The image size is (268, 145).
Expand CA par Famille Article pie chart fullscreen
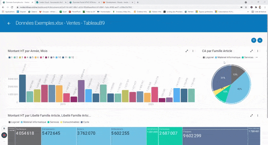251,51
